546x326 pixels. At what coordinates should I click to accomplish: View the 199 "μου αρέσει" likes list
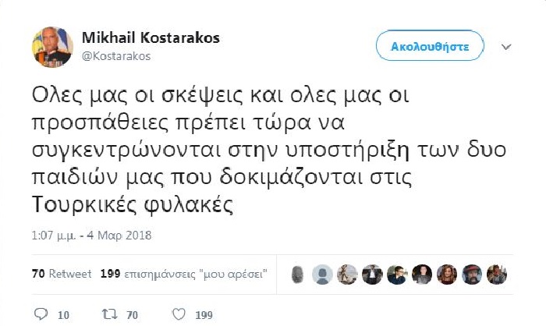tap(185, 275)
